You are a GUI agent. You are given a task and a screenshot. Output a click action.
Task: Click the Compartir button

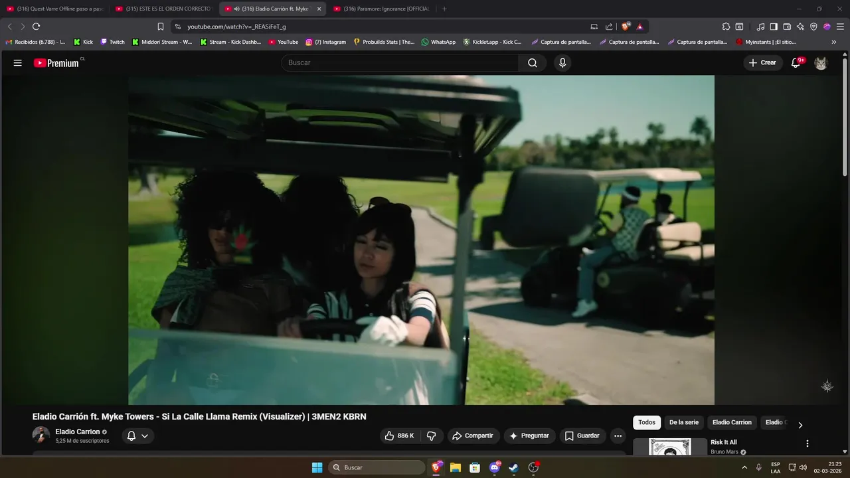tap(472, 436)
